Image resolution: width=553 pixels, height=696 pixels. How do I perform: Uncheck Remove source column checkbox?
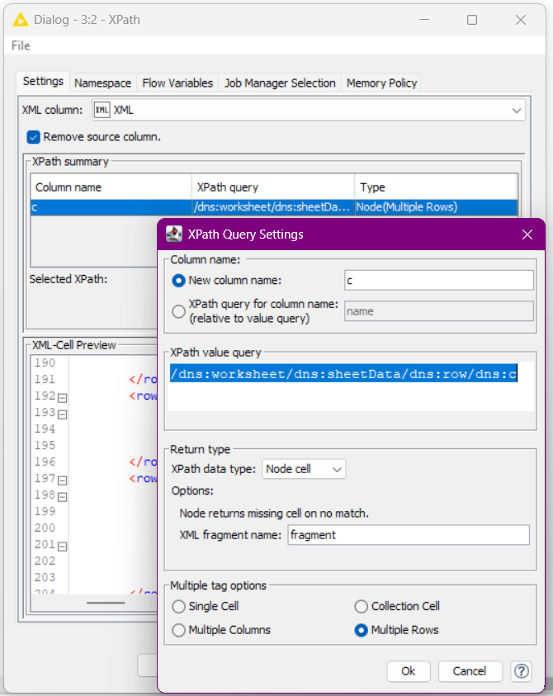tap(33, 137)
